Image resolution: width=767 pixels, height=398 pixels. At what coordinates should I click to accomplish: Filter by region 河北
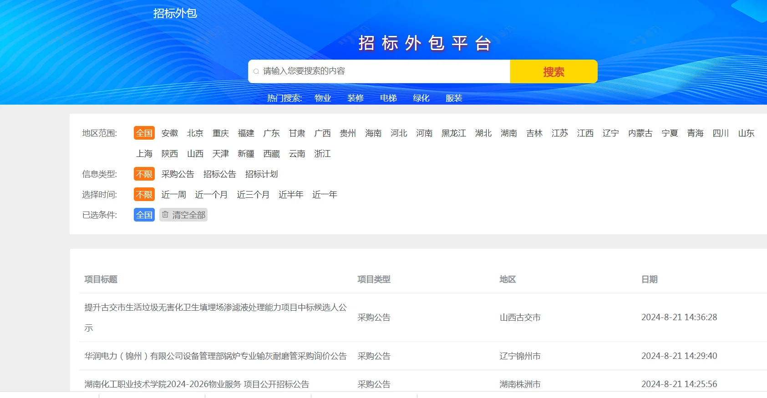[399, 133]
